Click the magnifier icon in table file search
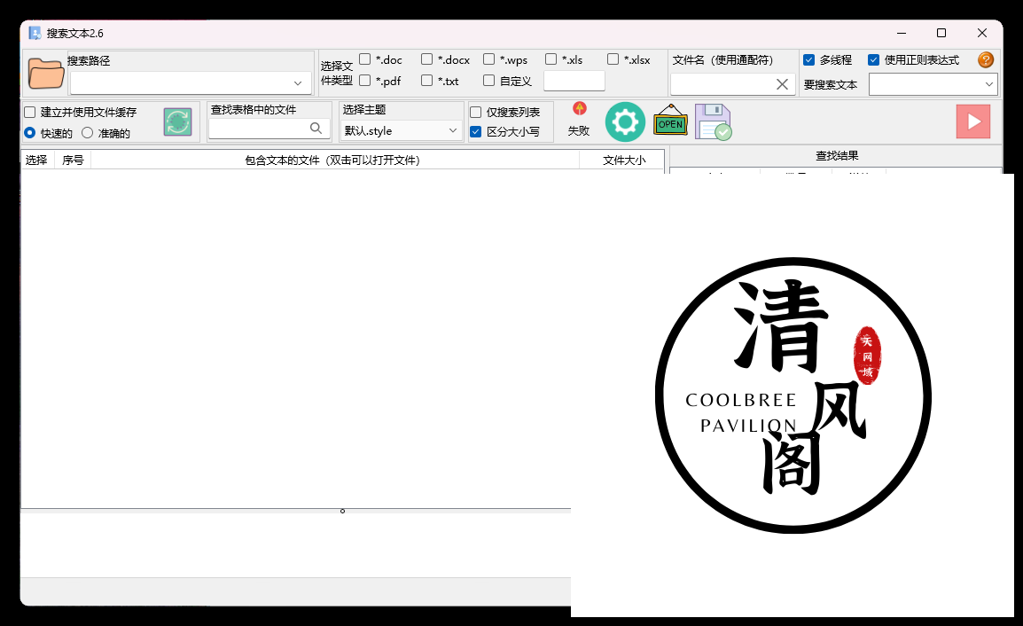 tap(316, 128)
